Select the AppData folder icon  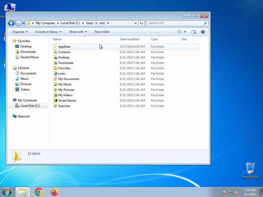pos(55,47)
